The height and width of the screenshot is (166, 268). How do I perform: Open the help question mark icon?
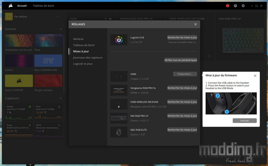tap(236, 6)
